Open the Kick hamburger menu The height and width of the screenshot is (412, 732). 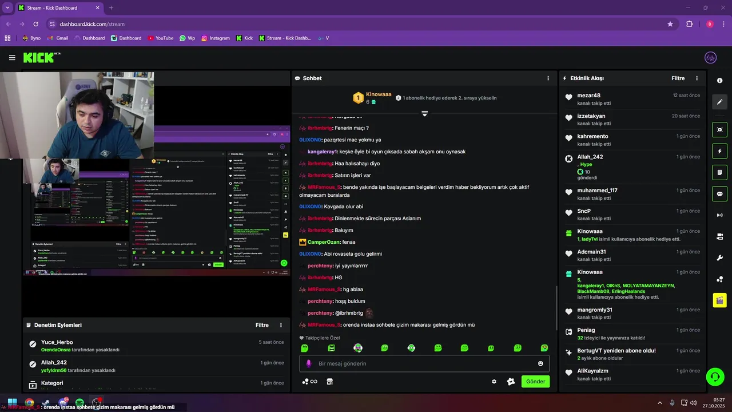pyautogui.click(x=12, y=58)
